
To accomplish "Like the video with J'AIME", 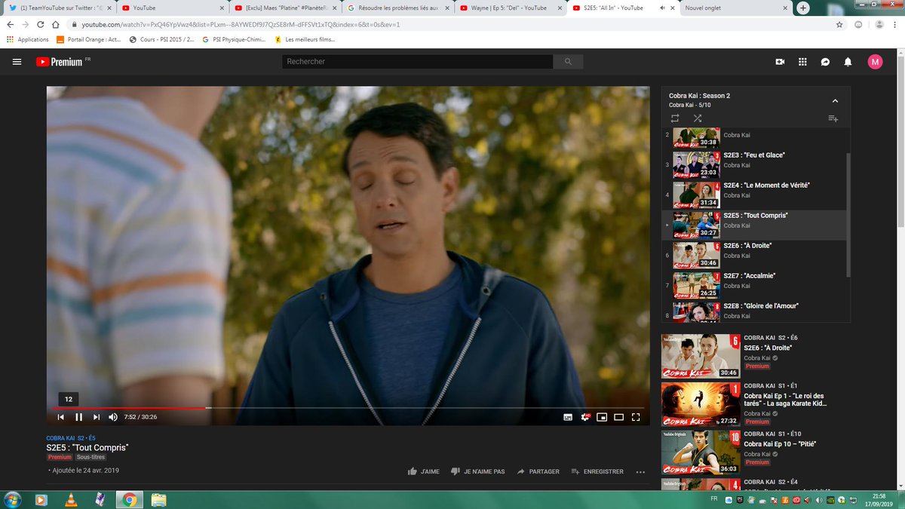I will pos(423,471).
